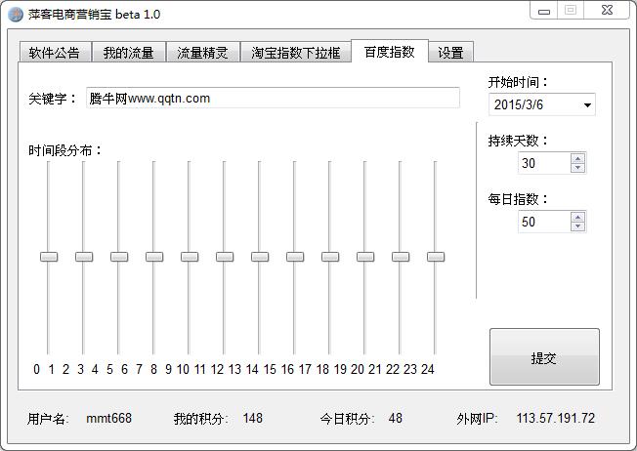Viewport: 637px width, 451px height.
Task: Go to the 设置 tab
Action: coord(450,53)
